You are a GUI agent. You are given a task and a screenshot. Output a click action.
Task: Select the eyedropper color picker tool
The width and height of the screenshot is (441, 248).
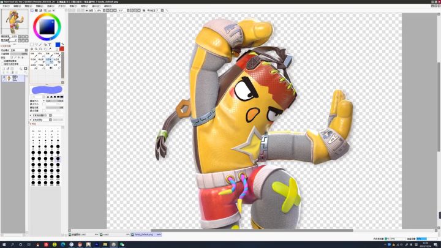point(50,49)
